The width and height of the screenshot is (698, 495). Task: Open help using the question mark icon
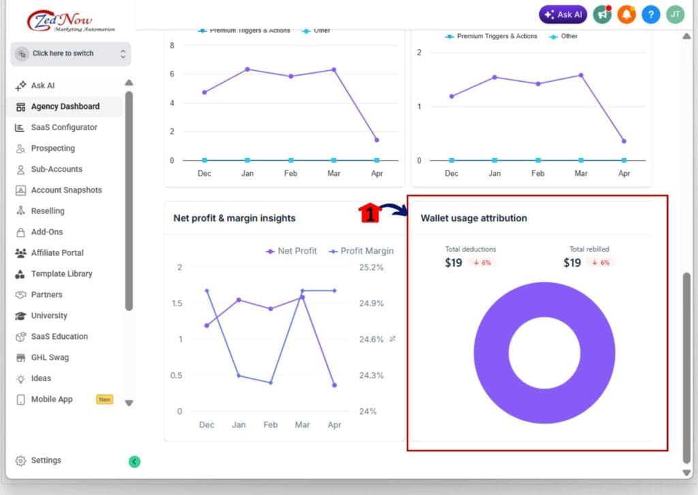[x=650, y=14]
